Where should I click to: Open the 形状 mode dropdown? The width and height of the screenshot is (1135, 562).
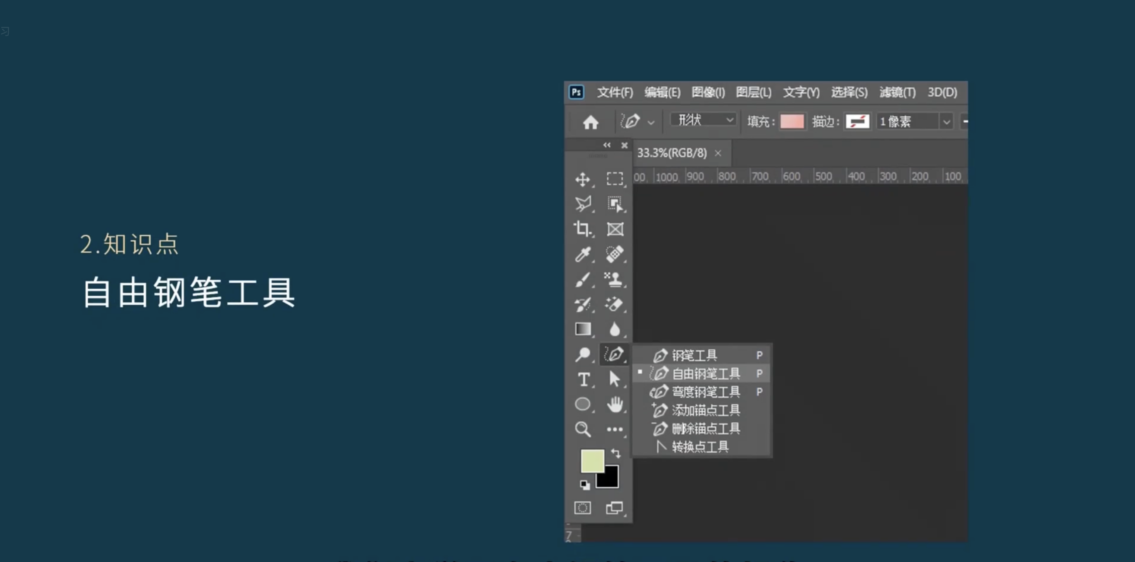pos(704,120)
